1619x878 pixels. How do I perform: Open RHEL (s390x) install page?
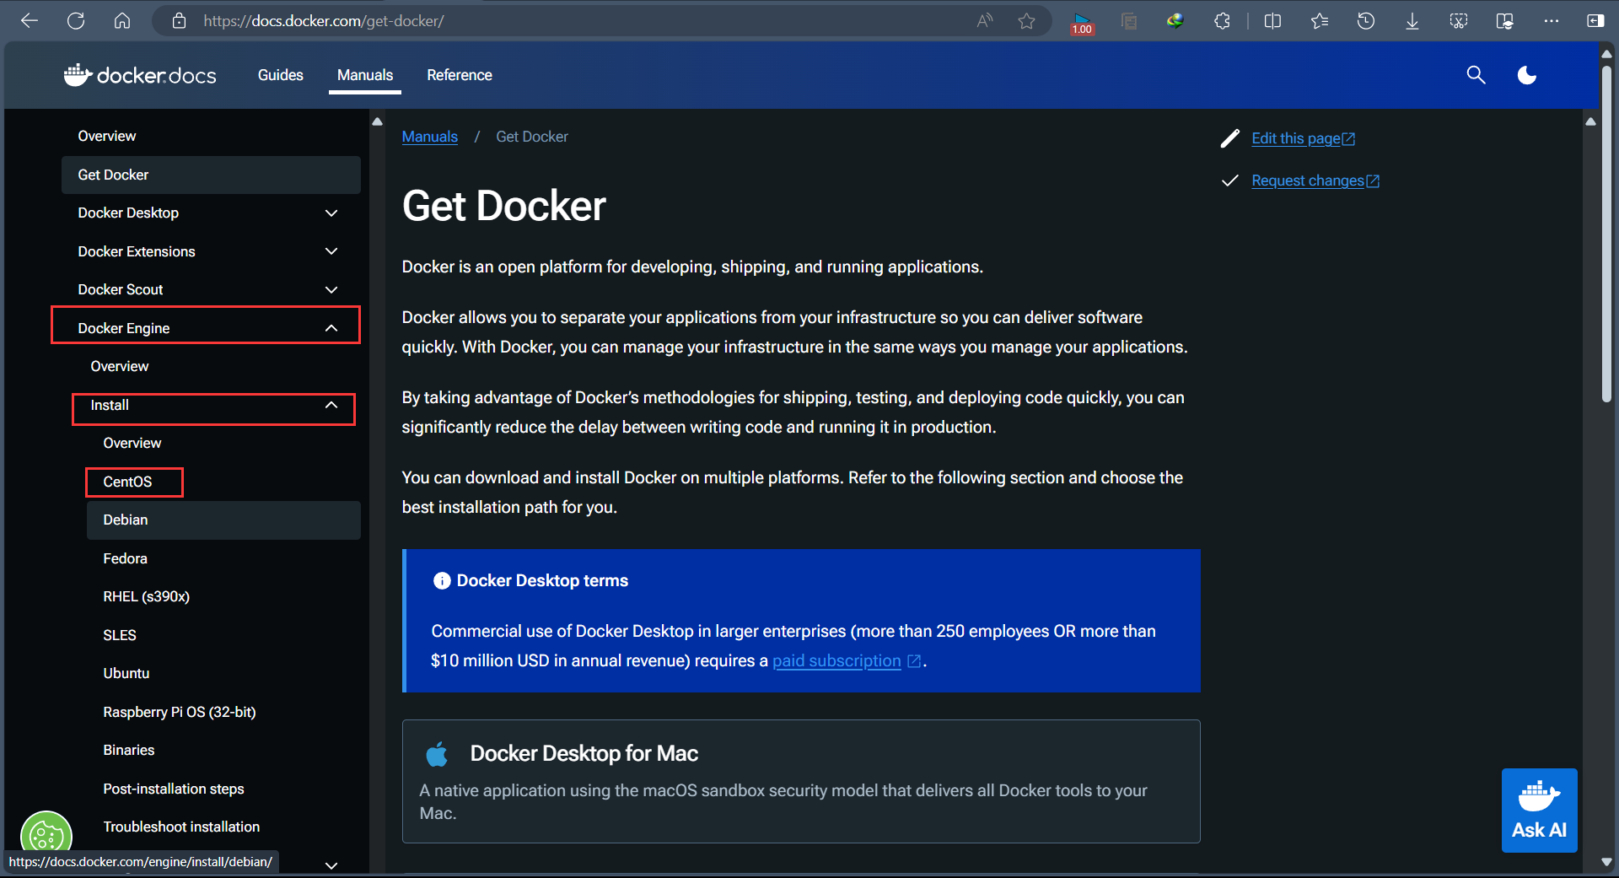pos(147,596)
